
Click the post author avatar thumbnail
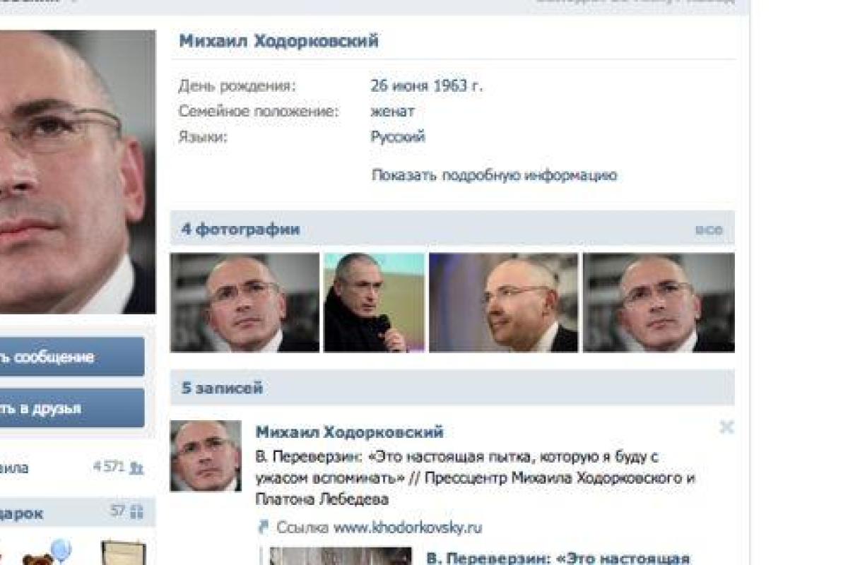tap(206, 456)
